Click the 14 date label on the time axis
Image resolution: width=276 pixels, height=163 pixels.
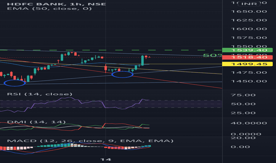click(106, 159)
